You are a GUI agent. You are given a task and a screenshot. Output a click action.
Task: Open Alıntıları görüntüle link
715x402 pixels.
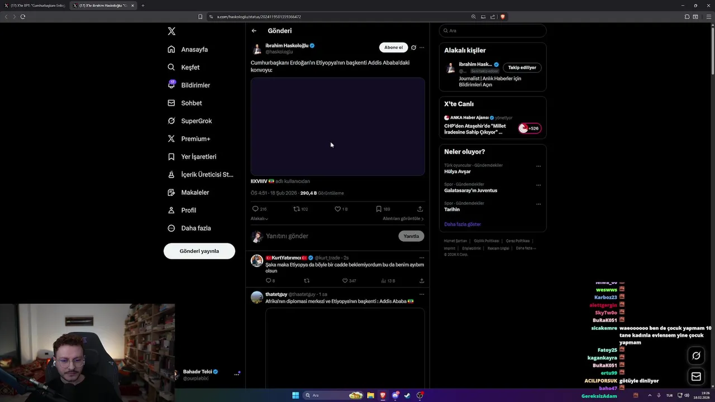click(x=403, y=219)
